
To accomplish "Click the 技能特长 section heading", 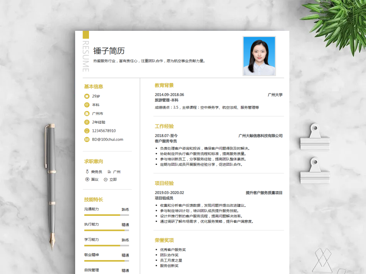I will 94,200.
